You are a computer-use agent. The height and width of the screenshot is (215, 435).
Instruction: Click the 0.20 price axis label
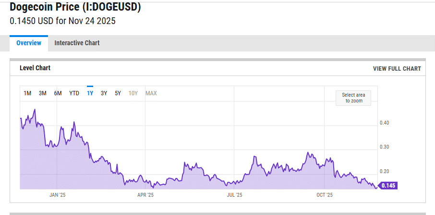(384, 171)
